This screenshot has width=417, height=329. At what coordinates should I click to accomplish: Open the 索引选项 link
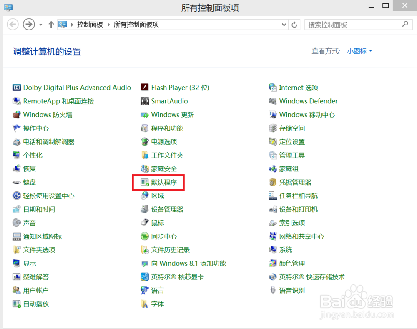tap(292, 223)
